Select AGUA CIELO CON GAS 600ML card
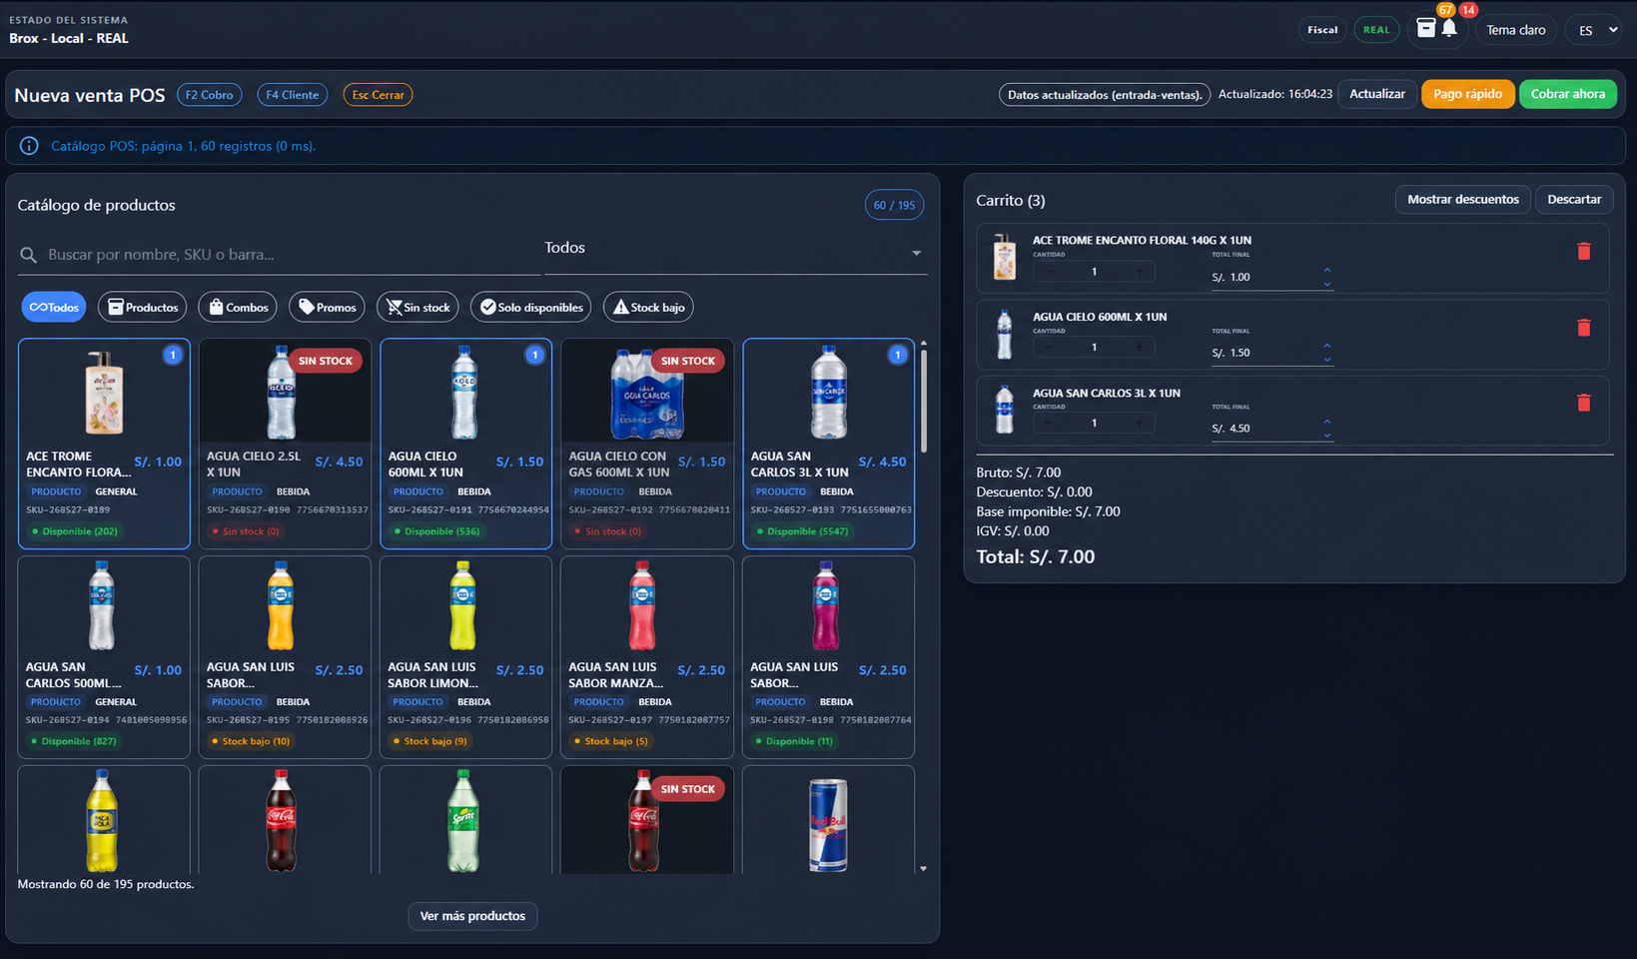The width and height of the screenshot is (1637, 959). [x=647, y=444]
